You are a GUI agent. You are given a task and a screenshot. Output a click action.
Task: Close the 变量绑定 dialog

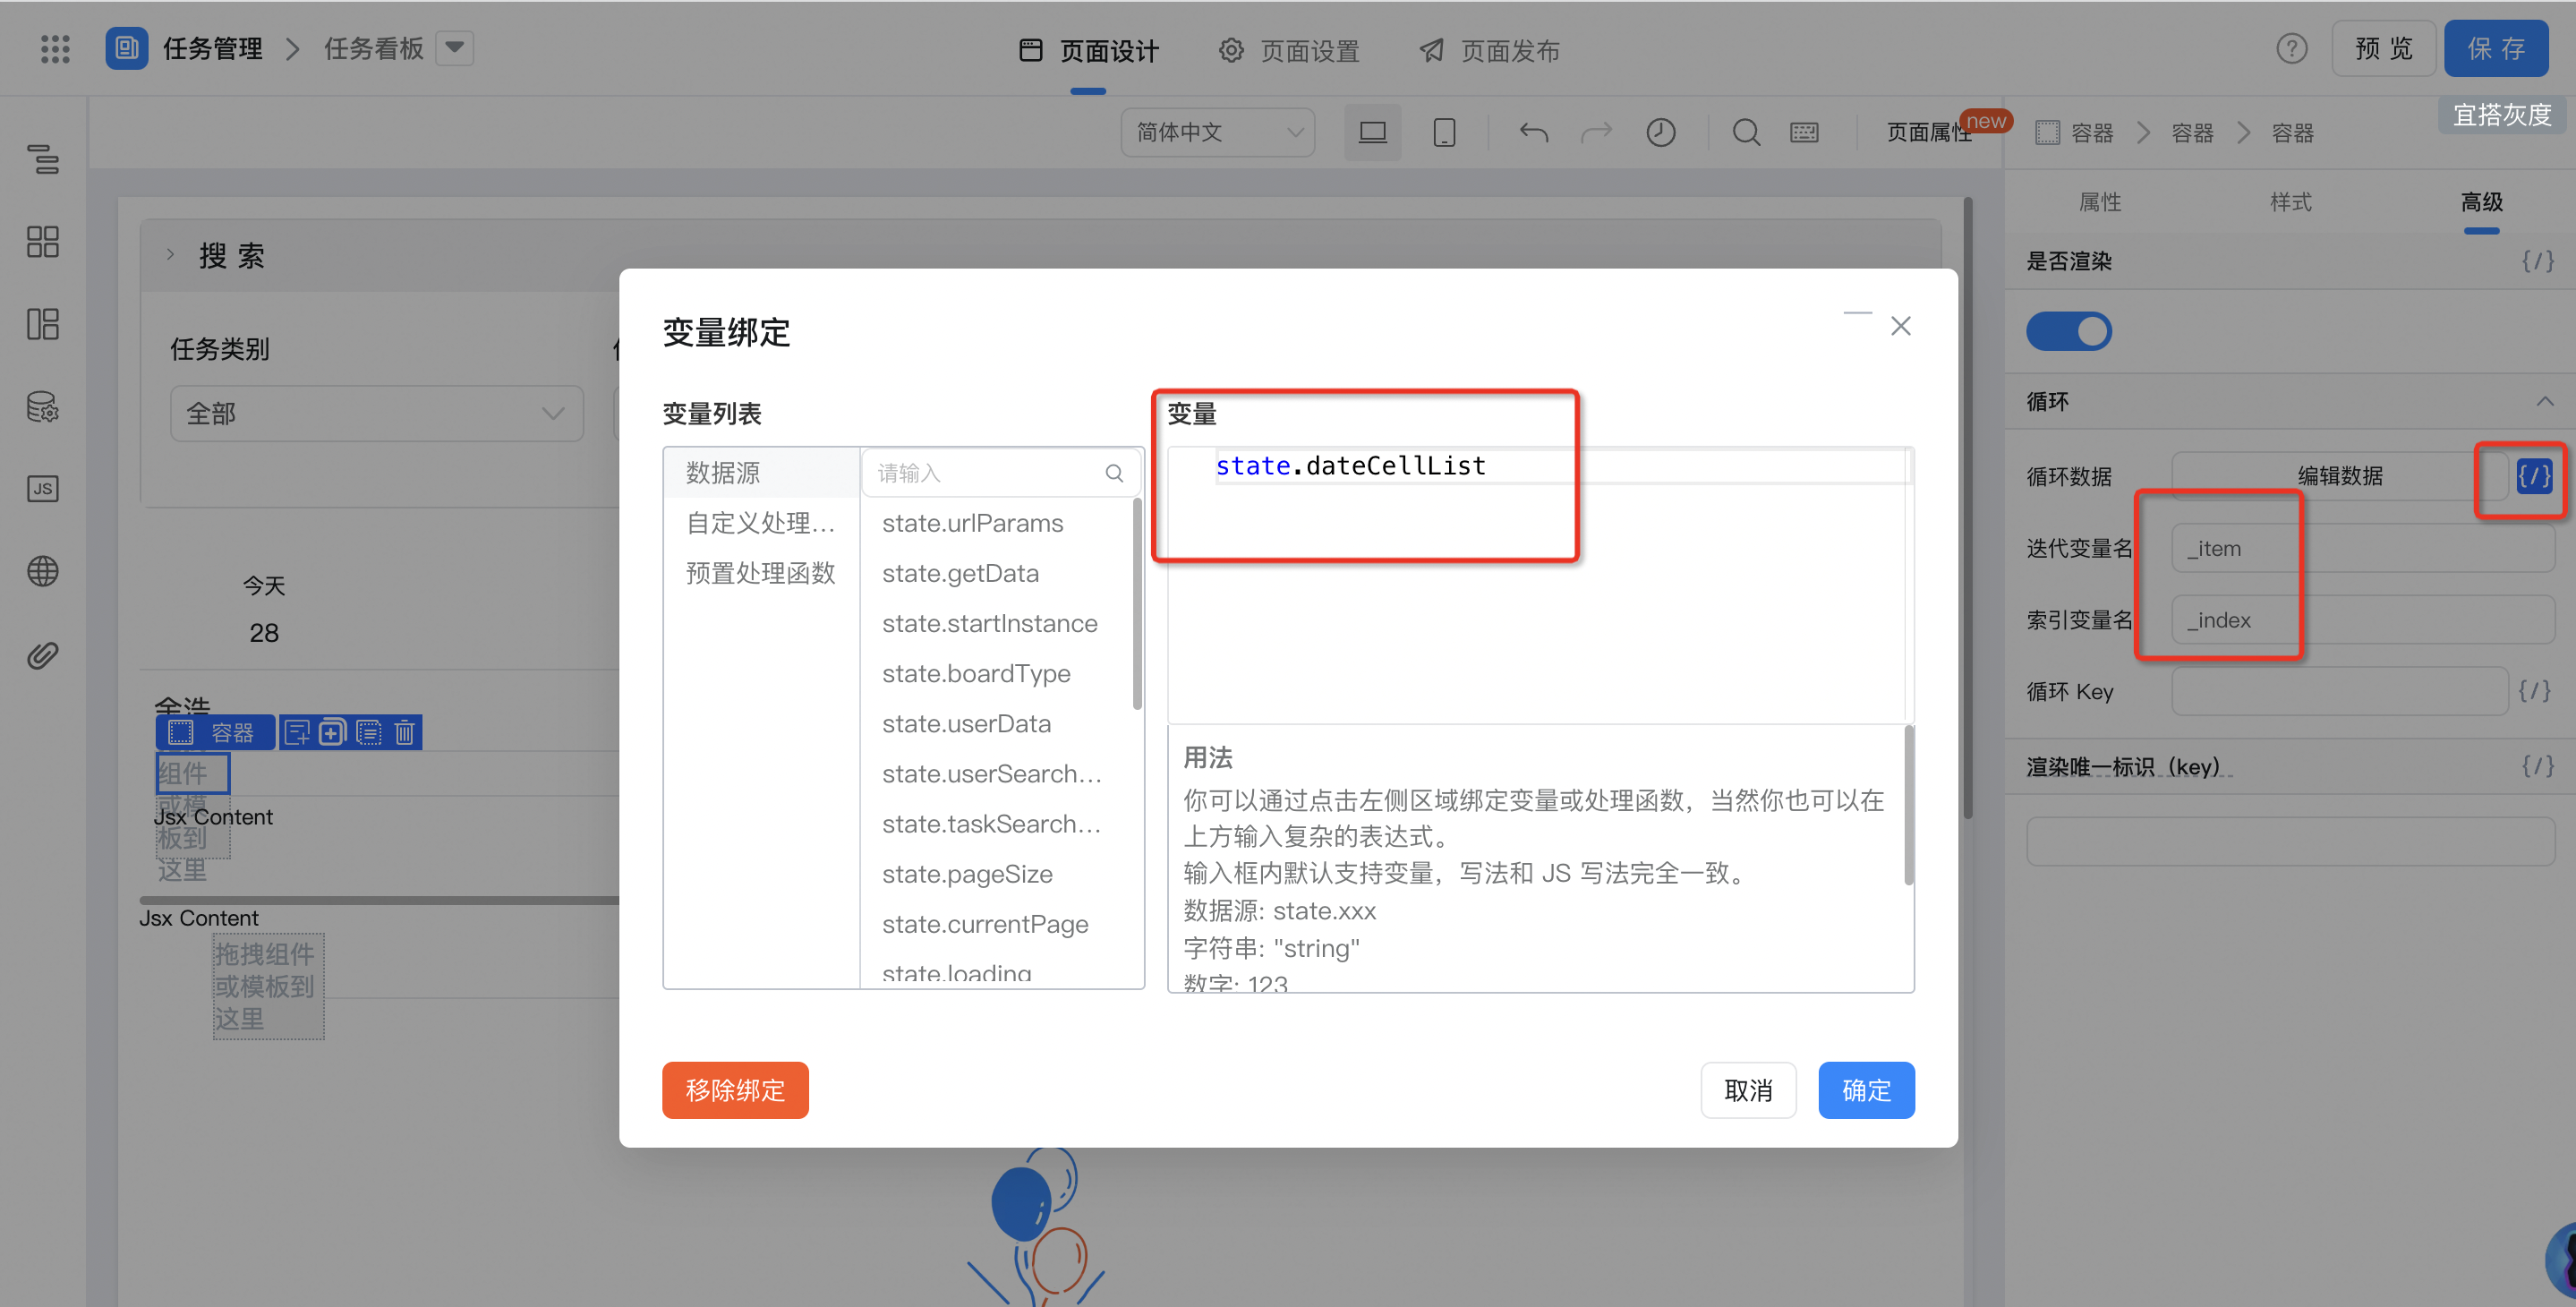[x=1900, y=326]
